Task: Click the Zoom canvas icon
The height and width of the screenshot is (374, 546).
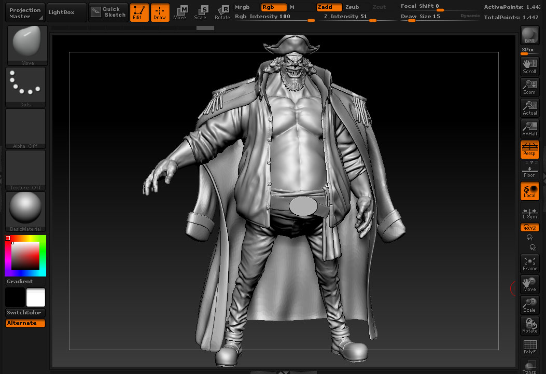Action: (529, 87)
